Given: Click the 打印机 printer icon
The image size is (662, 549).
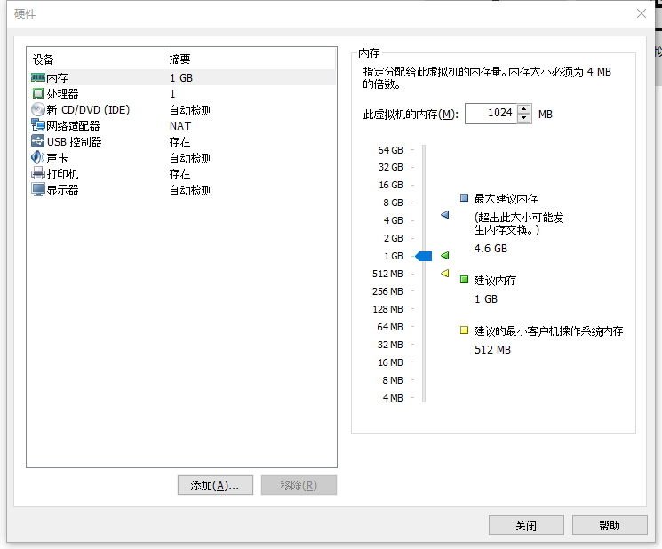Looking at the screenshot, I should point(38,173).
